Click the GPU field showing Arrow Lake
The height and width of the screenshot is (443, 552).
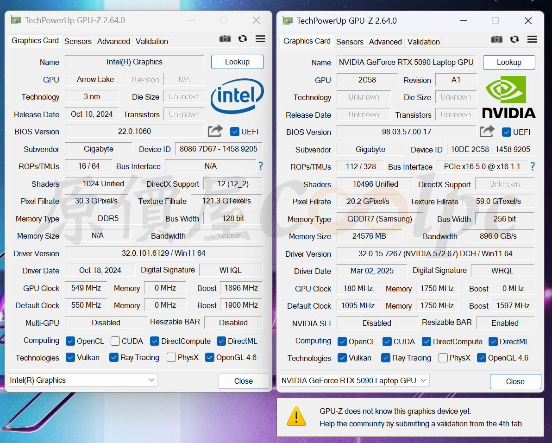95,79
